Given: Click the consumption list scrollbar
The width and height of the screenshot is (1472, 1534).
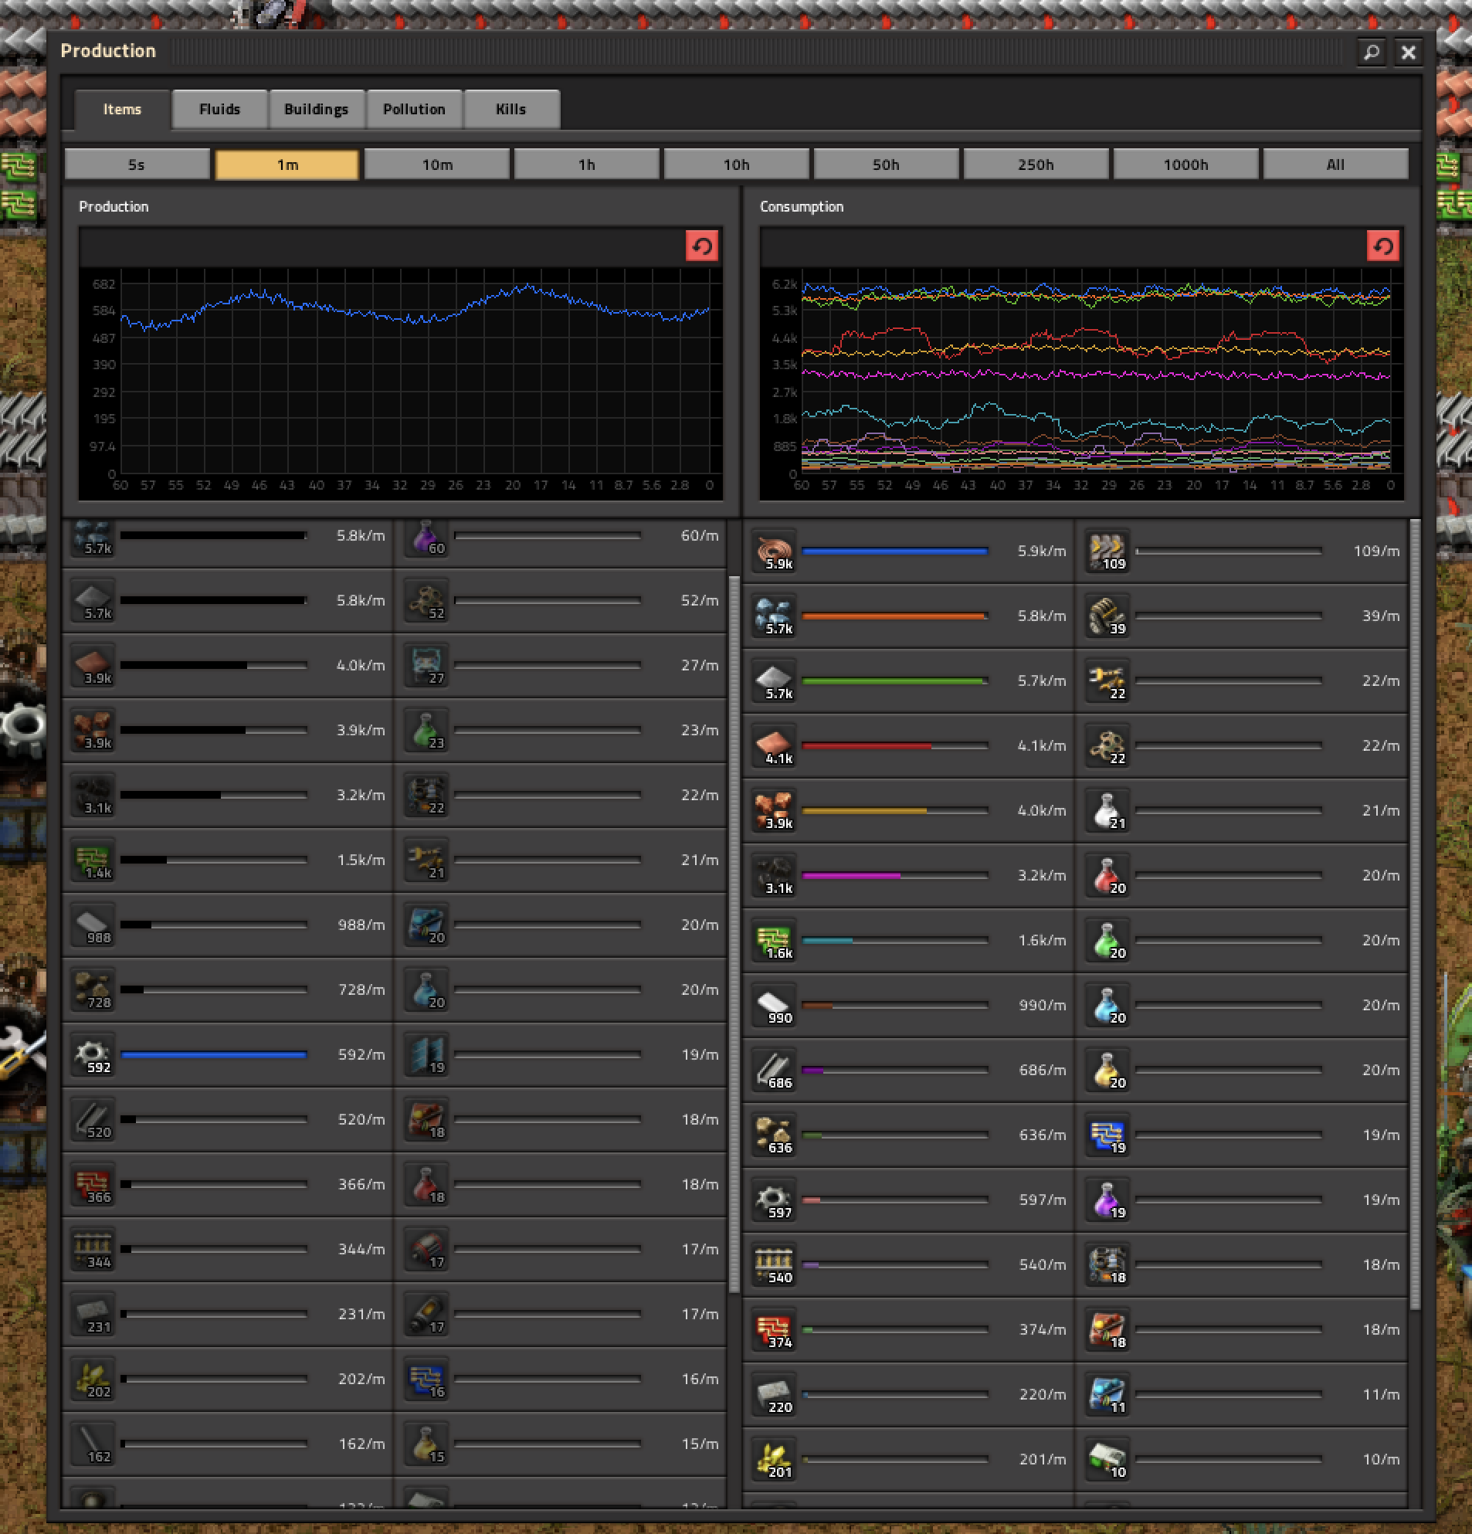Looking at the screenshot, I should point(1415,913).
